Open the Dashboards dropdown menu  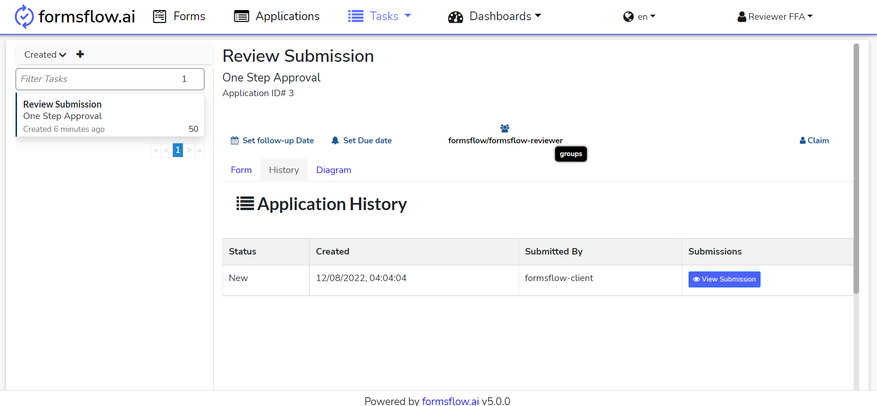pos(495,16)
